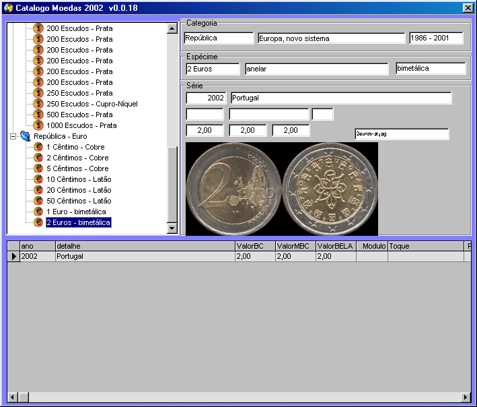Screen dimensions: 477x407
Task: Click the Toque column header
Action: (426, 246)
